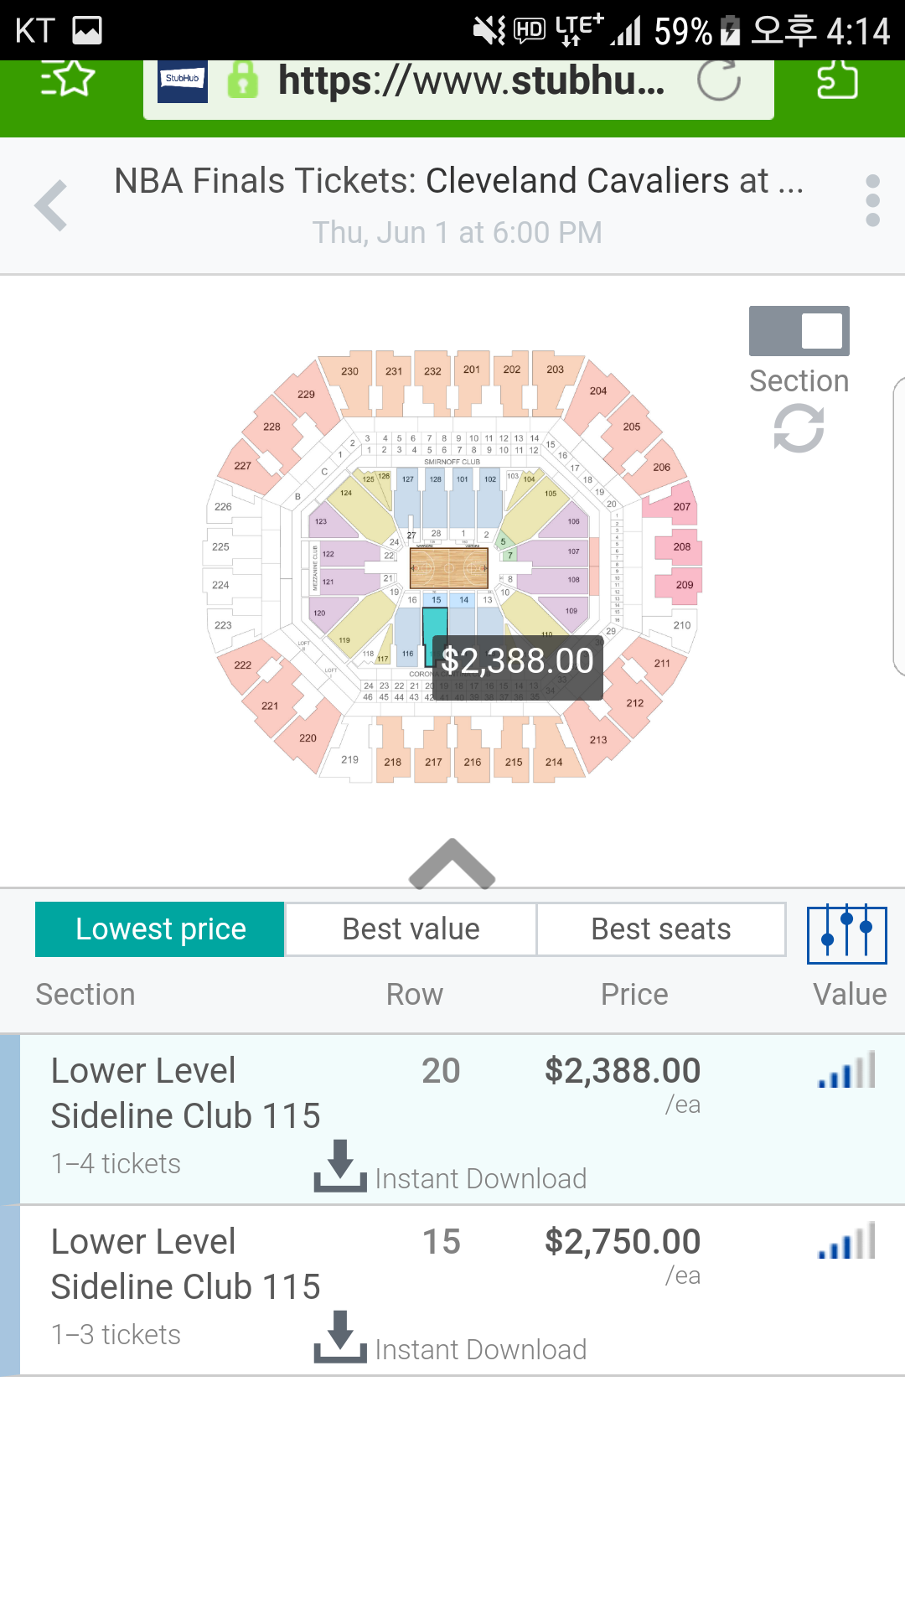Go back using the left chevron
Image resolution: width=905 pixels, height=1609 pixels.
[x=51, y=205]
